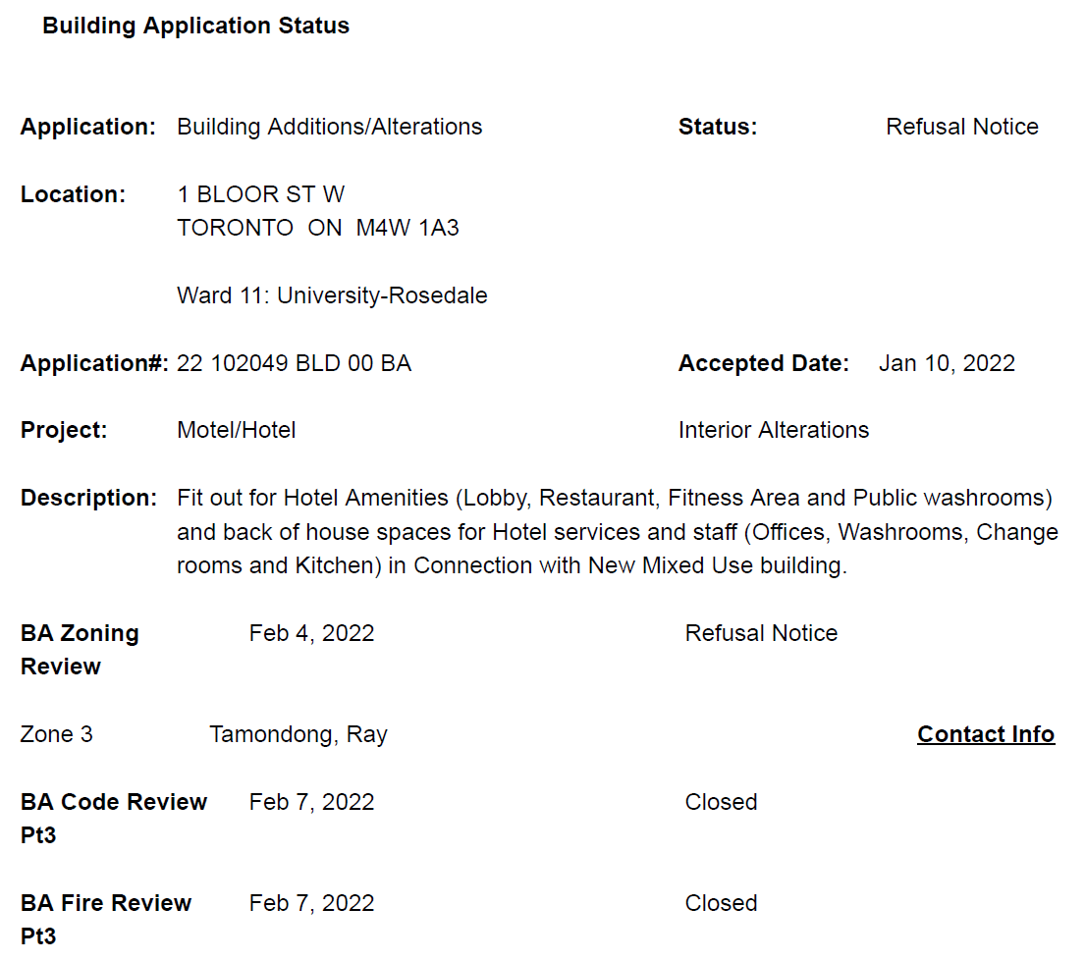This screenshot has width=1086, height=961.
Task: Click the reviewer name Tamondong, Ray
Action: coord(298,734)
